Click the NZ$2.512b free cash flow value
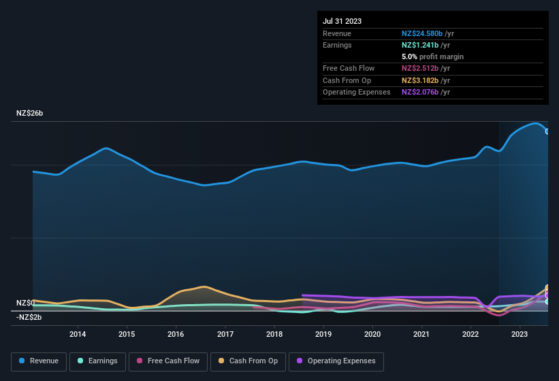This screenshot has width=559, height=381. click(420, 68)
